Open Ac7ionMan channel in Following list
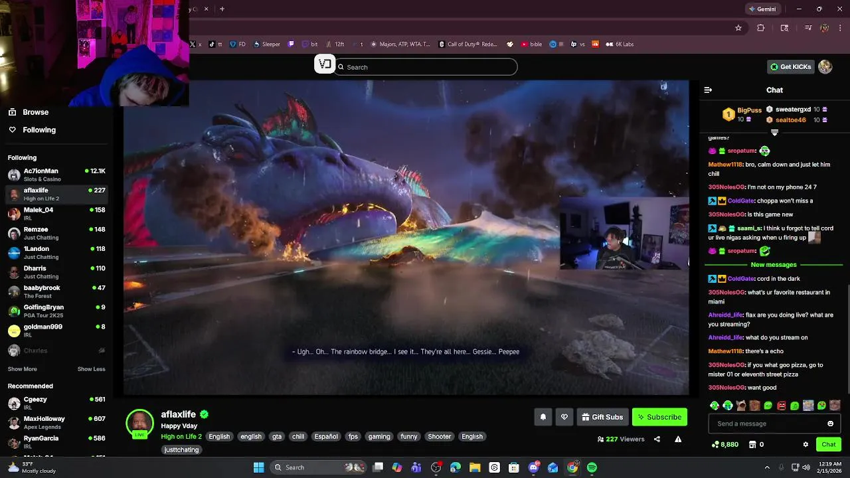Screen dimensions: 850x478 [56, 175]
